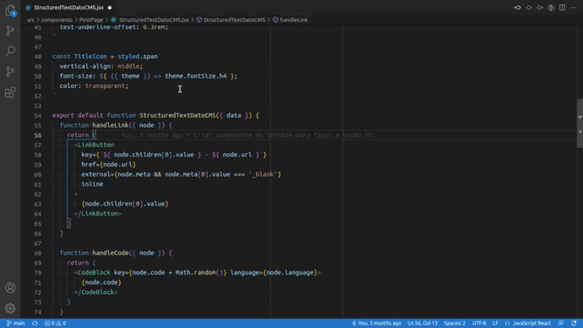The width and height of the screenshot is (583, 328).
Task: Open the Accounts menu icon
Action: click(10, 287)
